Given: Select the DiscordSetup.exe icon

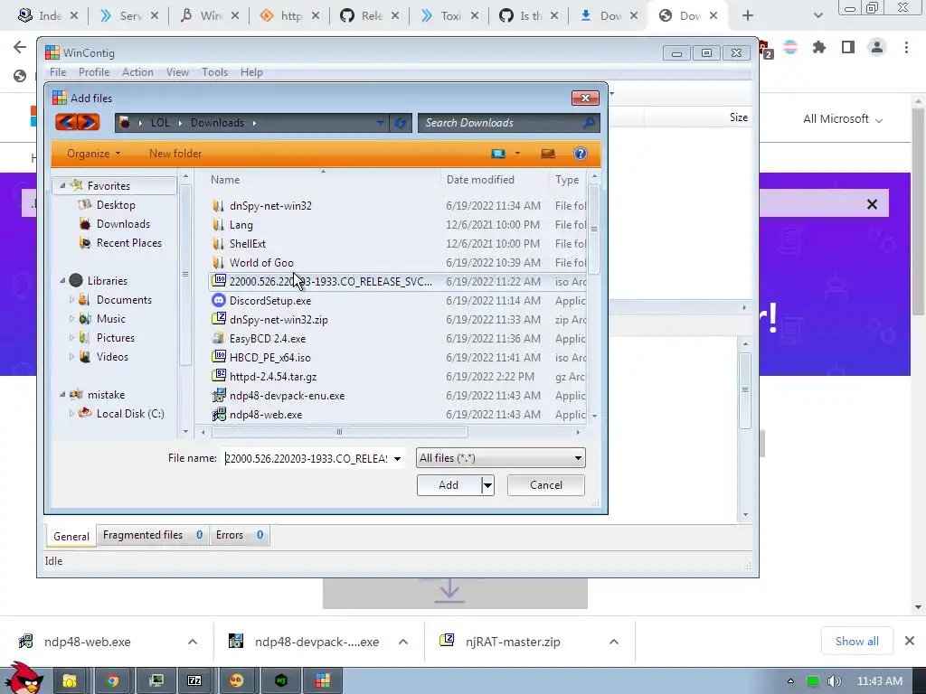Looking at the screenshot, I should 219,300.
